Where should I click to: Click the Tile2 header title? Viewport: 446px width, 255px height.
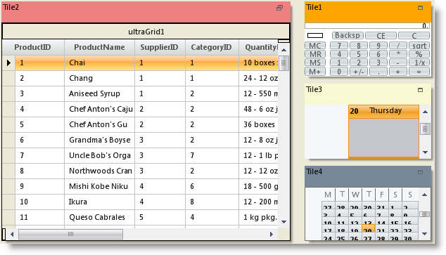(x=11, y=8)
